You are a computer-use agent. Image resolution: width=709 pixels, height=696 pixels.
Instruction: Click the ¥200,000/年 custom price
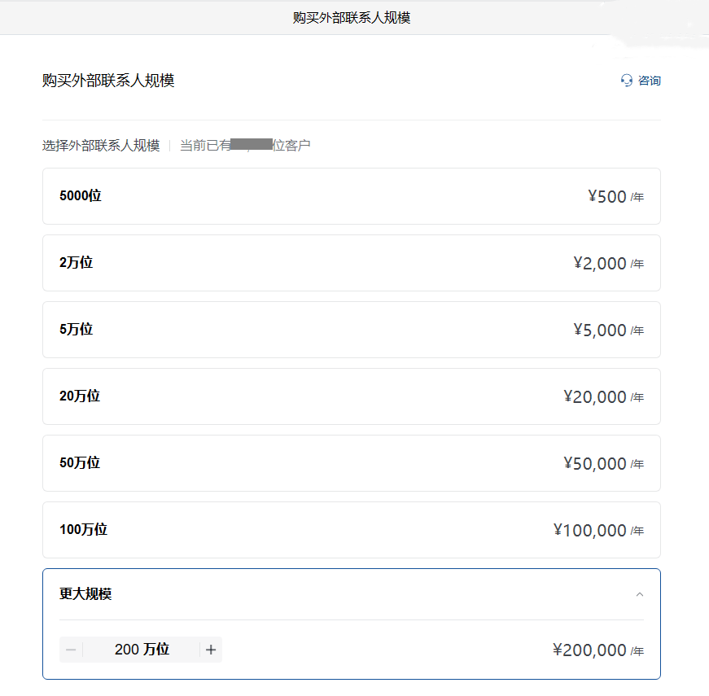[x=598, y=650]
